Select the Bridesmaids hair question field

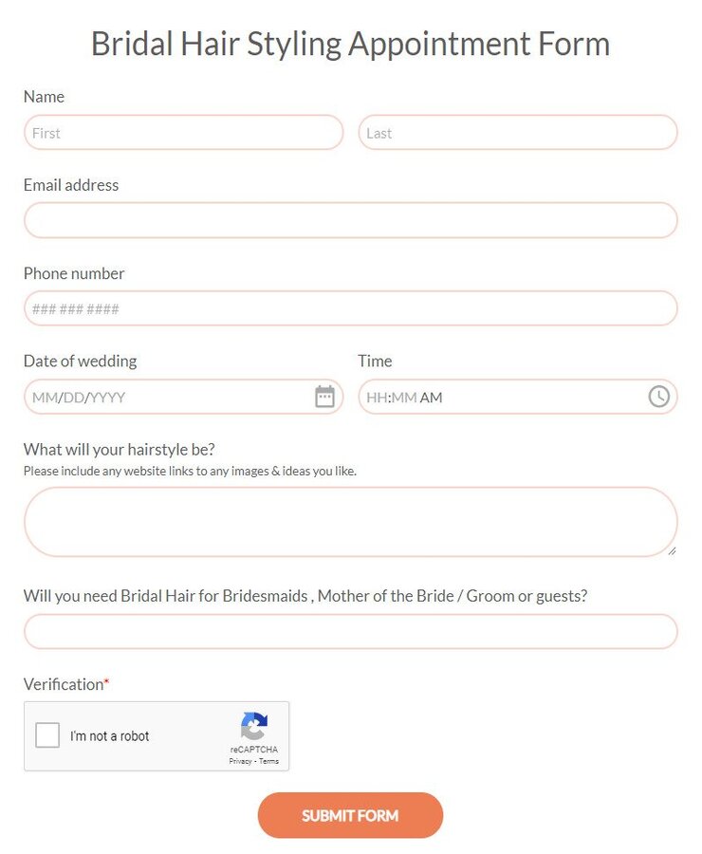click(x=350, y=631)
